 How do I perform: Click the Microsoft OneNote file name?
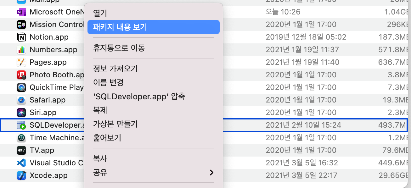tap(57, 12)
